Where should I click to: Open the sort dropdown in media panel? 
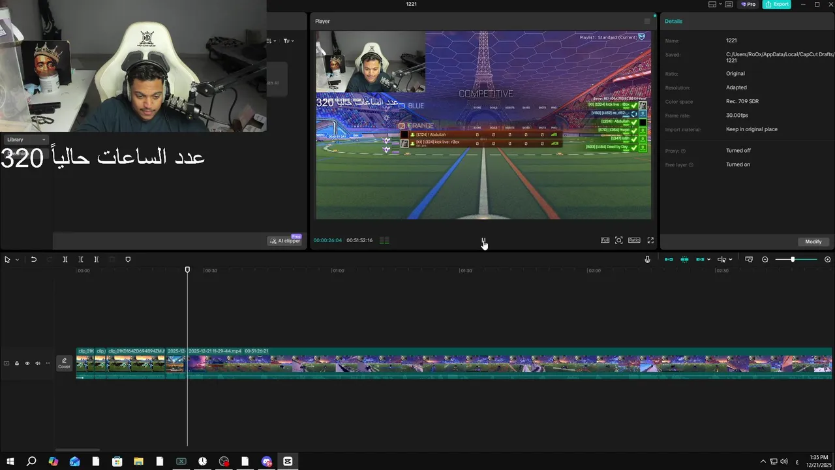pyautogui.click(x=272, y=40)
